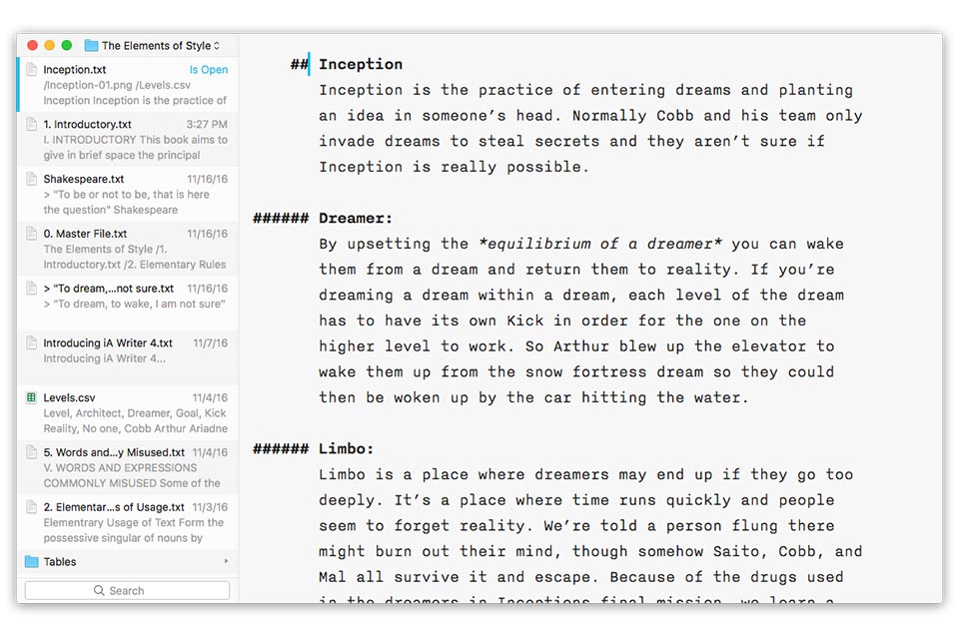Click The Elements of Style folder icon

[x=91, y=45]
